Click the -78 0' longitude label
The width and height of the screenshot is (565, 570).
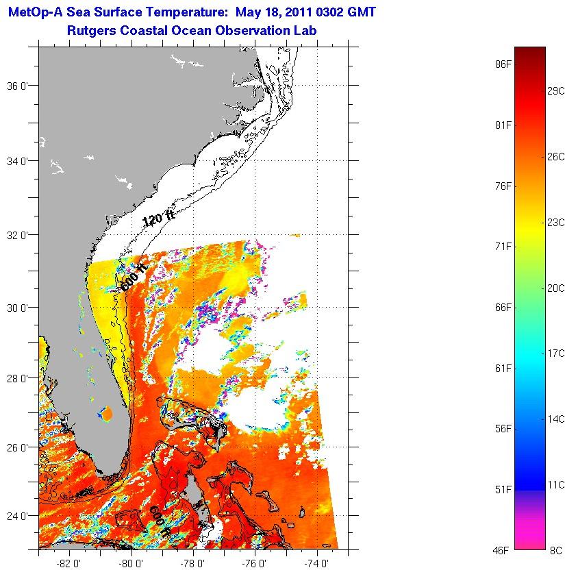click(192, 563)
